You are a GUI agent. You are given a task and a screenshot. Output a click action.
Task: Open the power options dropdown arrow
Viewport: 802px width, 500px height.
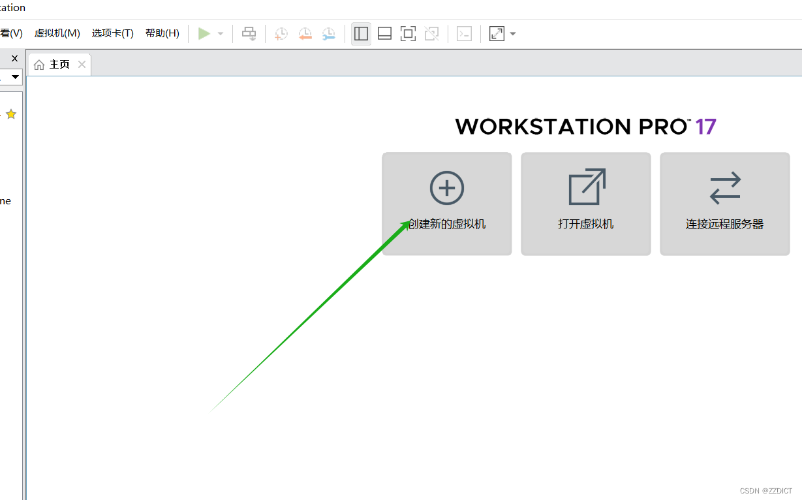(x=221, y=33)
